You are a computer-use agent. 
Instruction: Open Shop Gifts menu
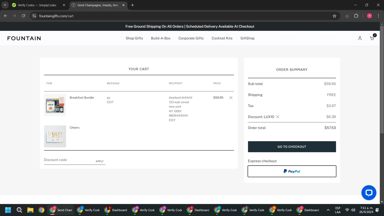click(134, 38)
